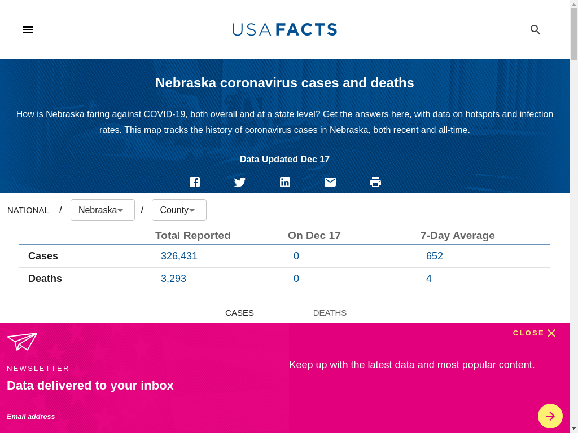This screenshot has height=433, width=578.
Task: Share page via email icon
Action: [x=330, y=182]
